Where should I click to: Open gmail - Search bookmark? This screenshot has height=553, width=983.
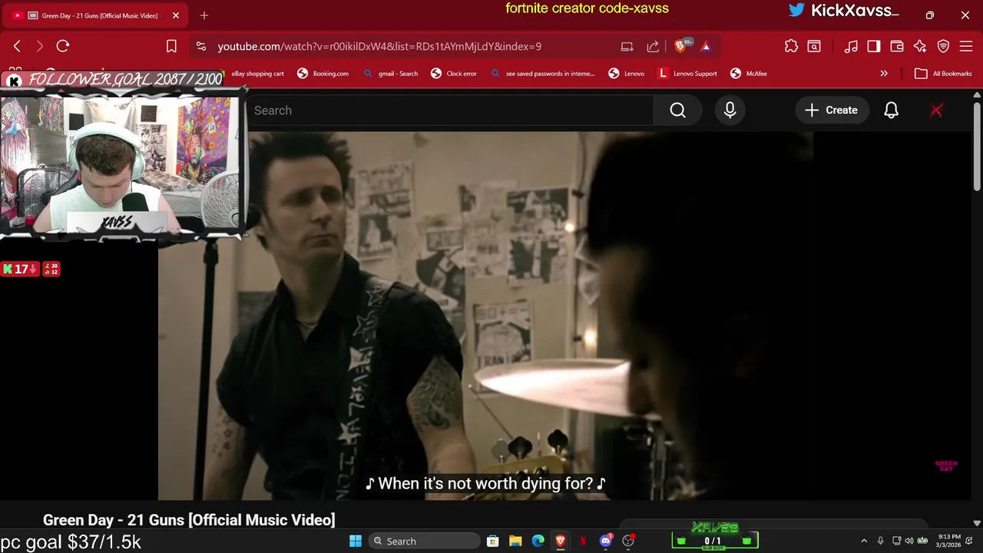pos(391,74)
